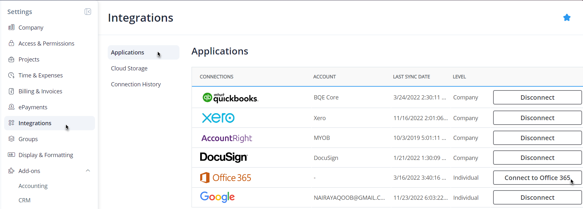Click the DocuSign account name cell
Screen dimensions: 583x209
(326, 158)
